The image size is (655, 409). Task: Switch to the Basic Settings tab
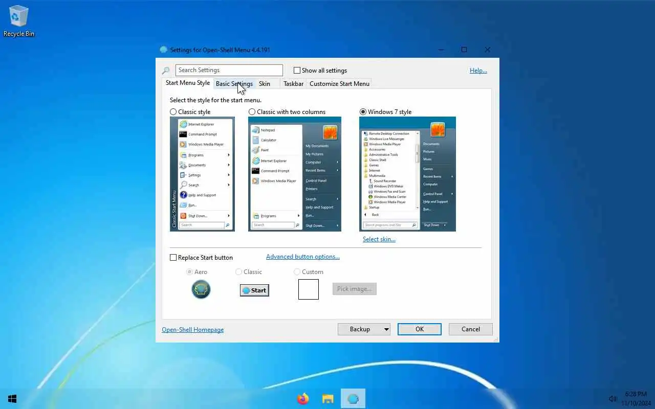click(x=234, y=84)
